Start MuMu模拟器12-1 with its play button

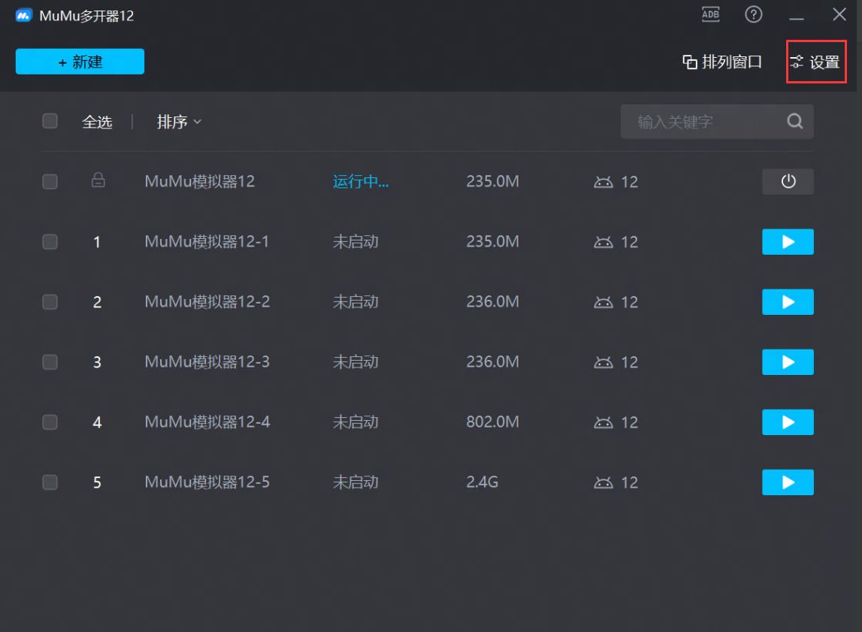click(788, 242)
